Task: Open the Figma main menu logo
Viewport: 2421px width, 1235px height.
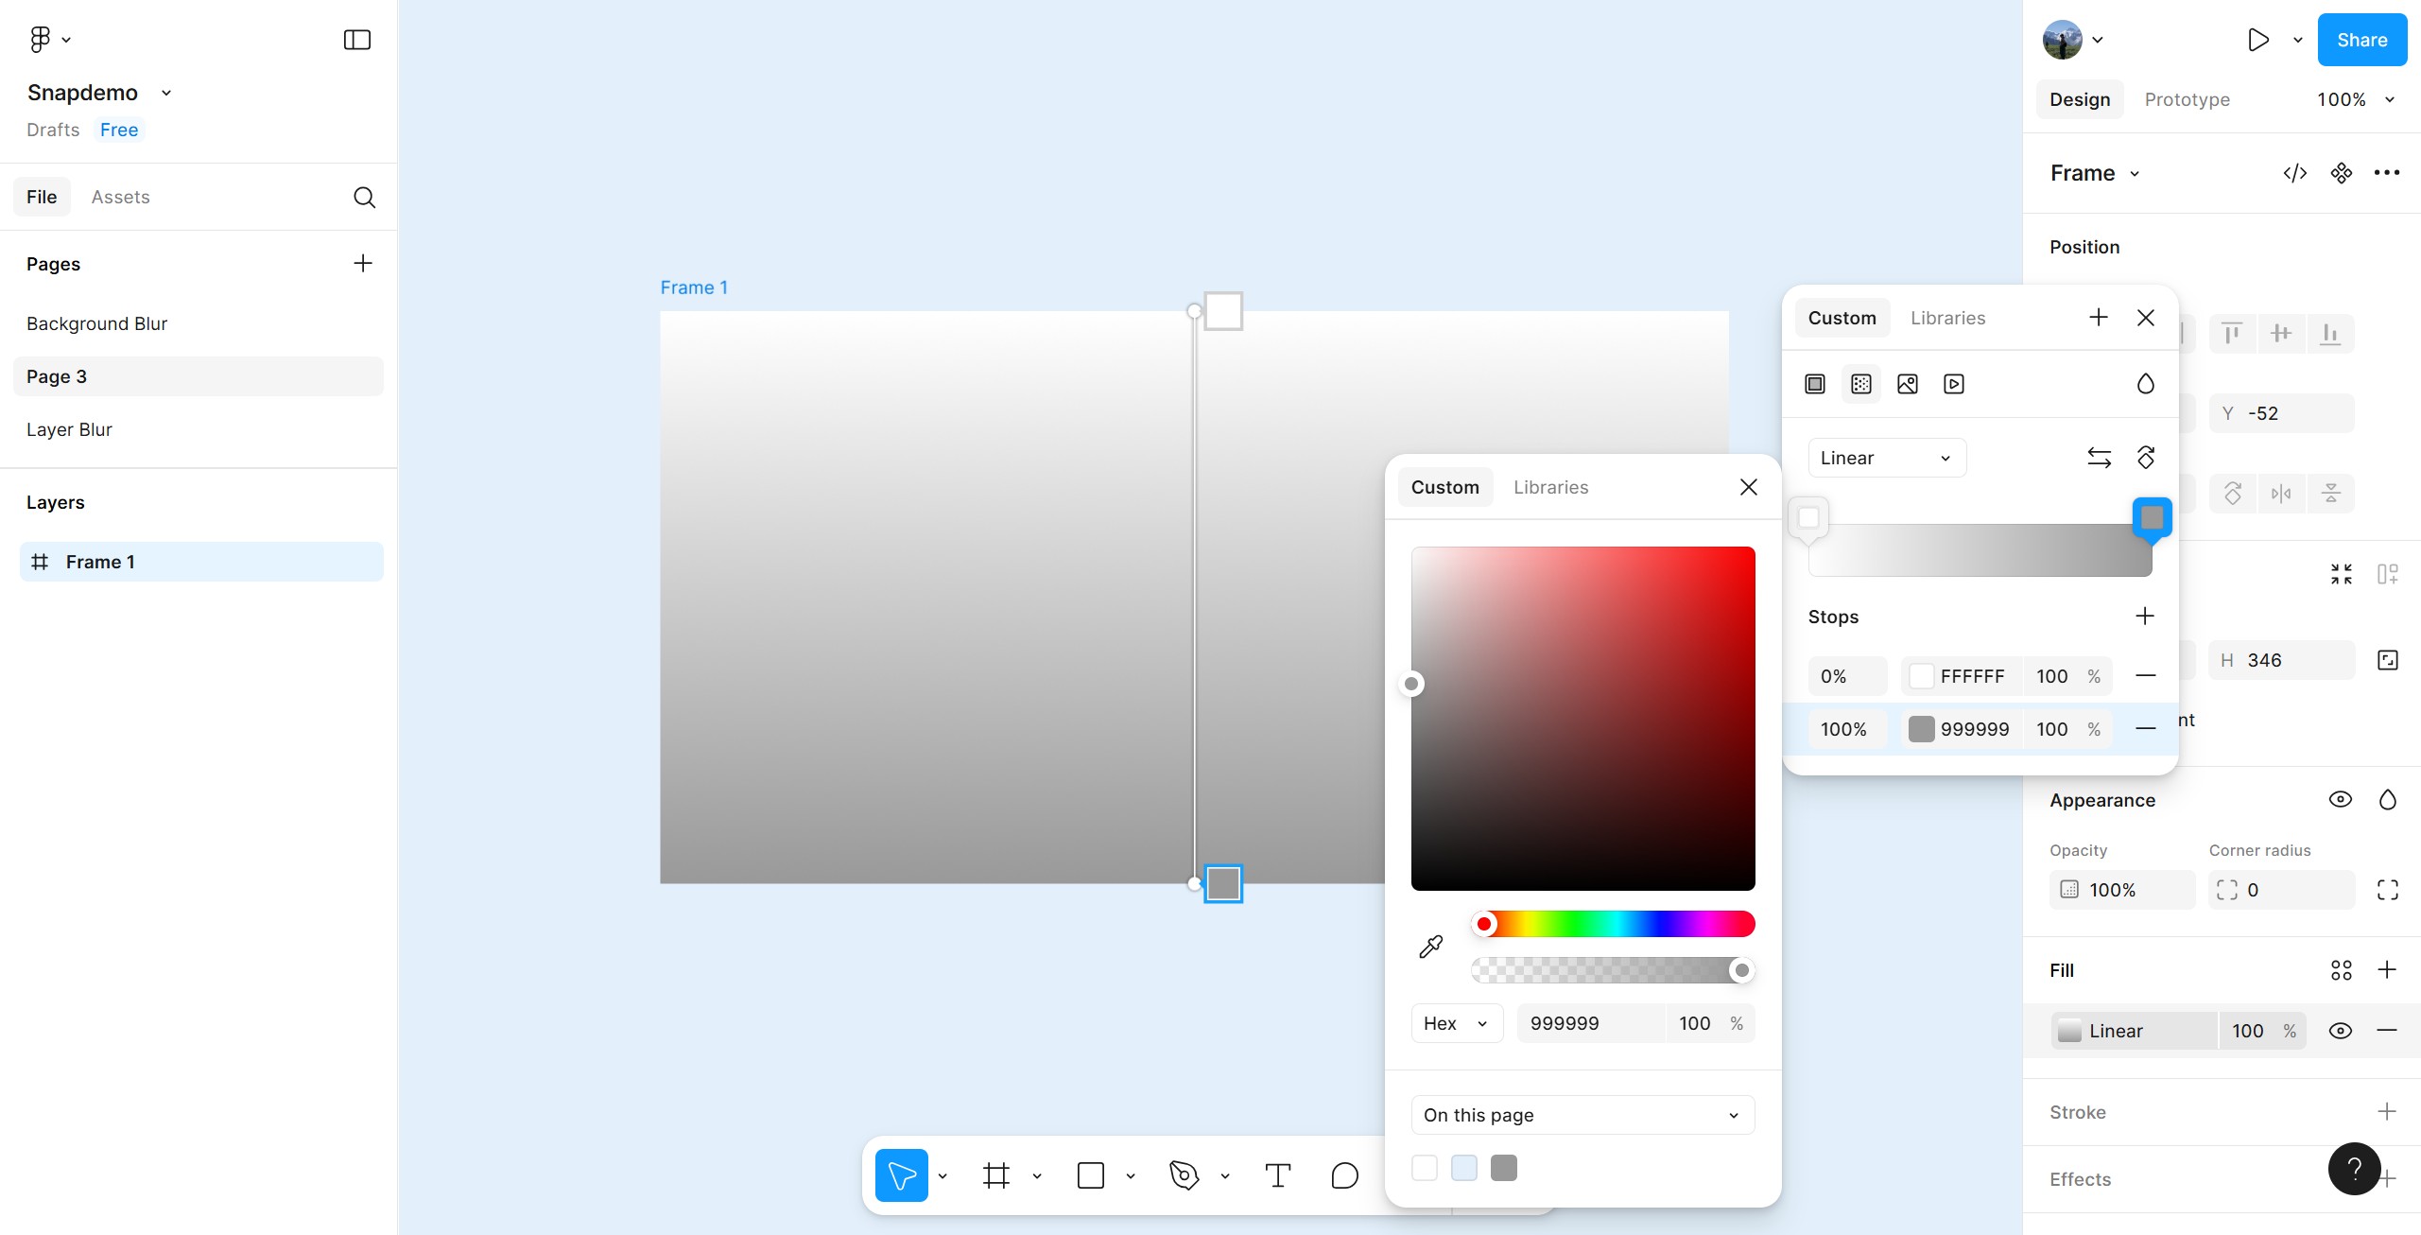Action: point(40,40)
